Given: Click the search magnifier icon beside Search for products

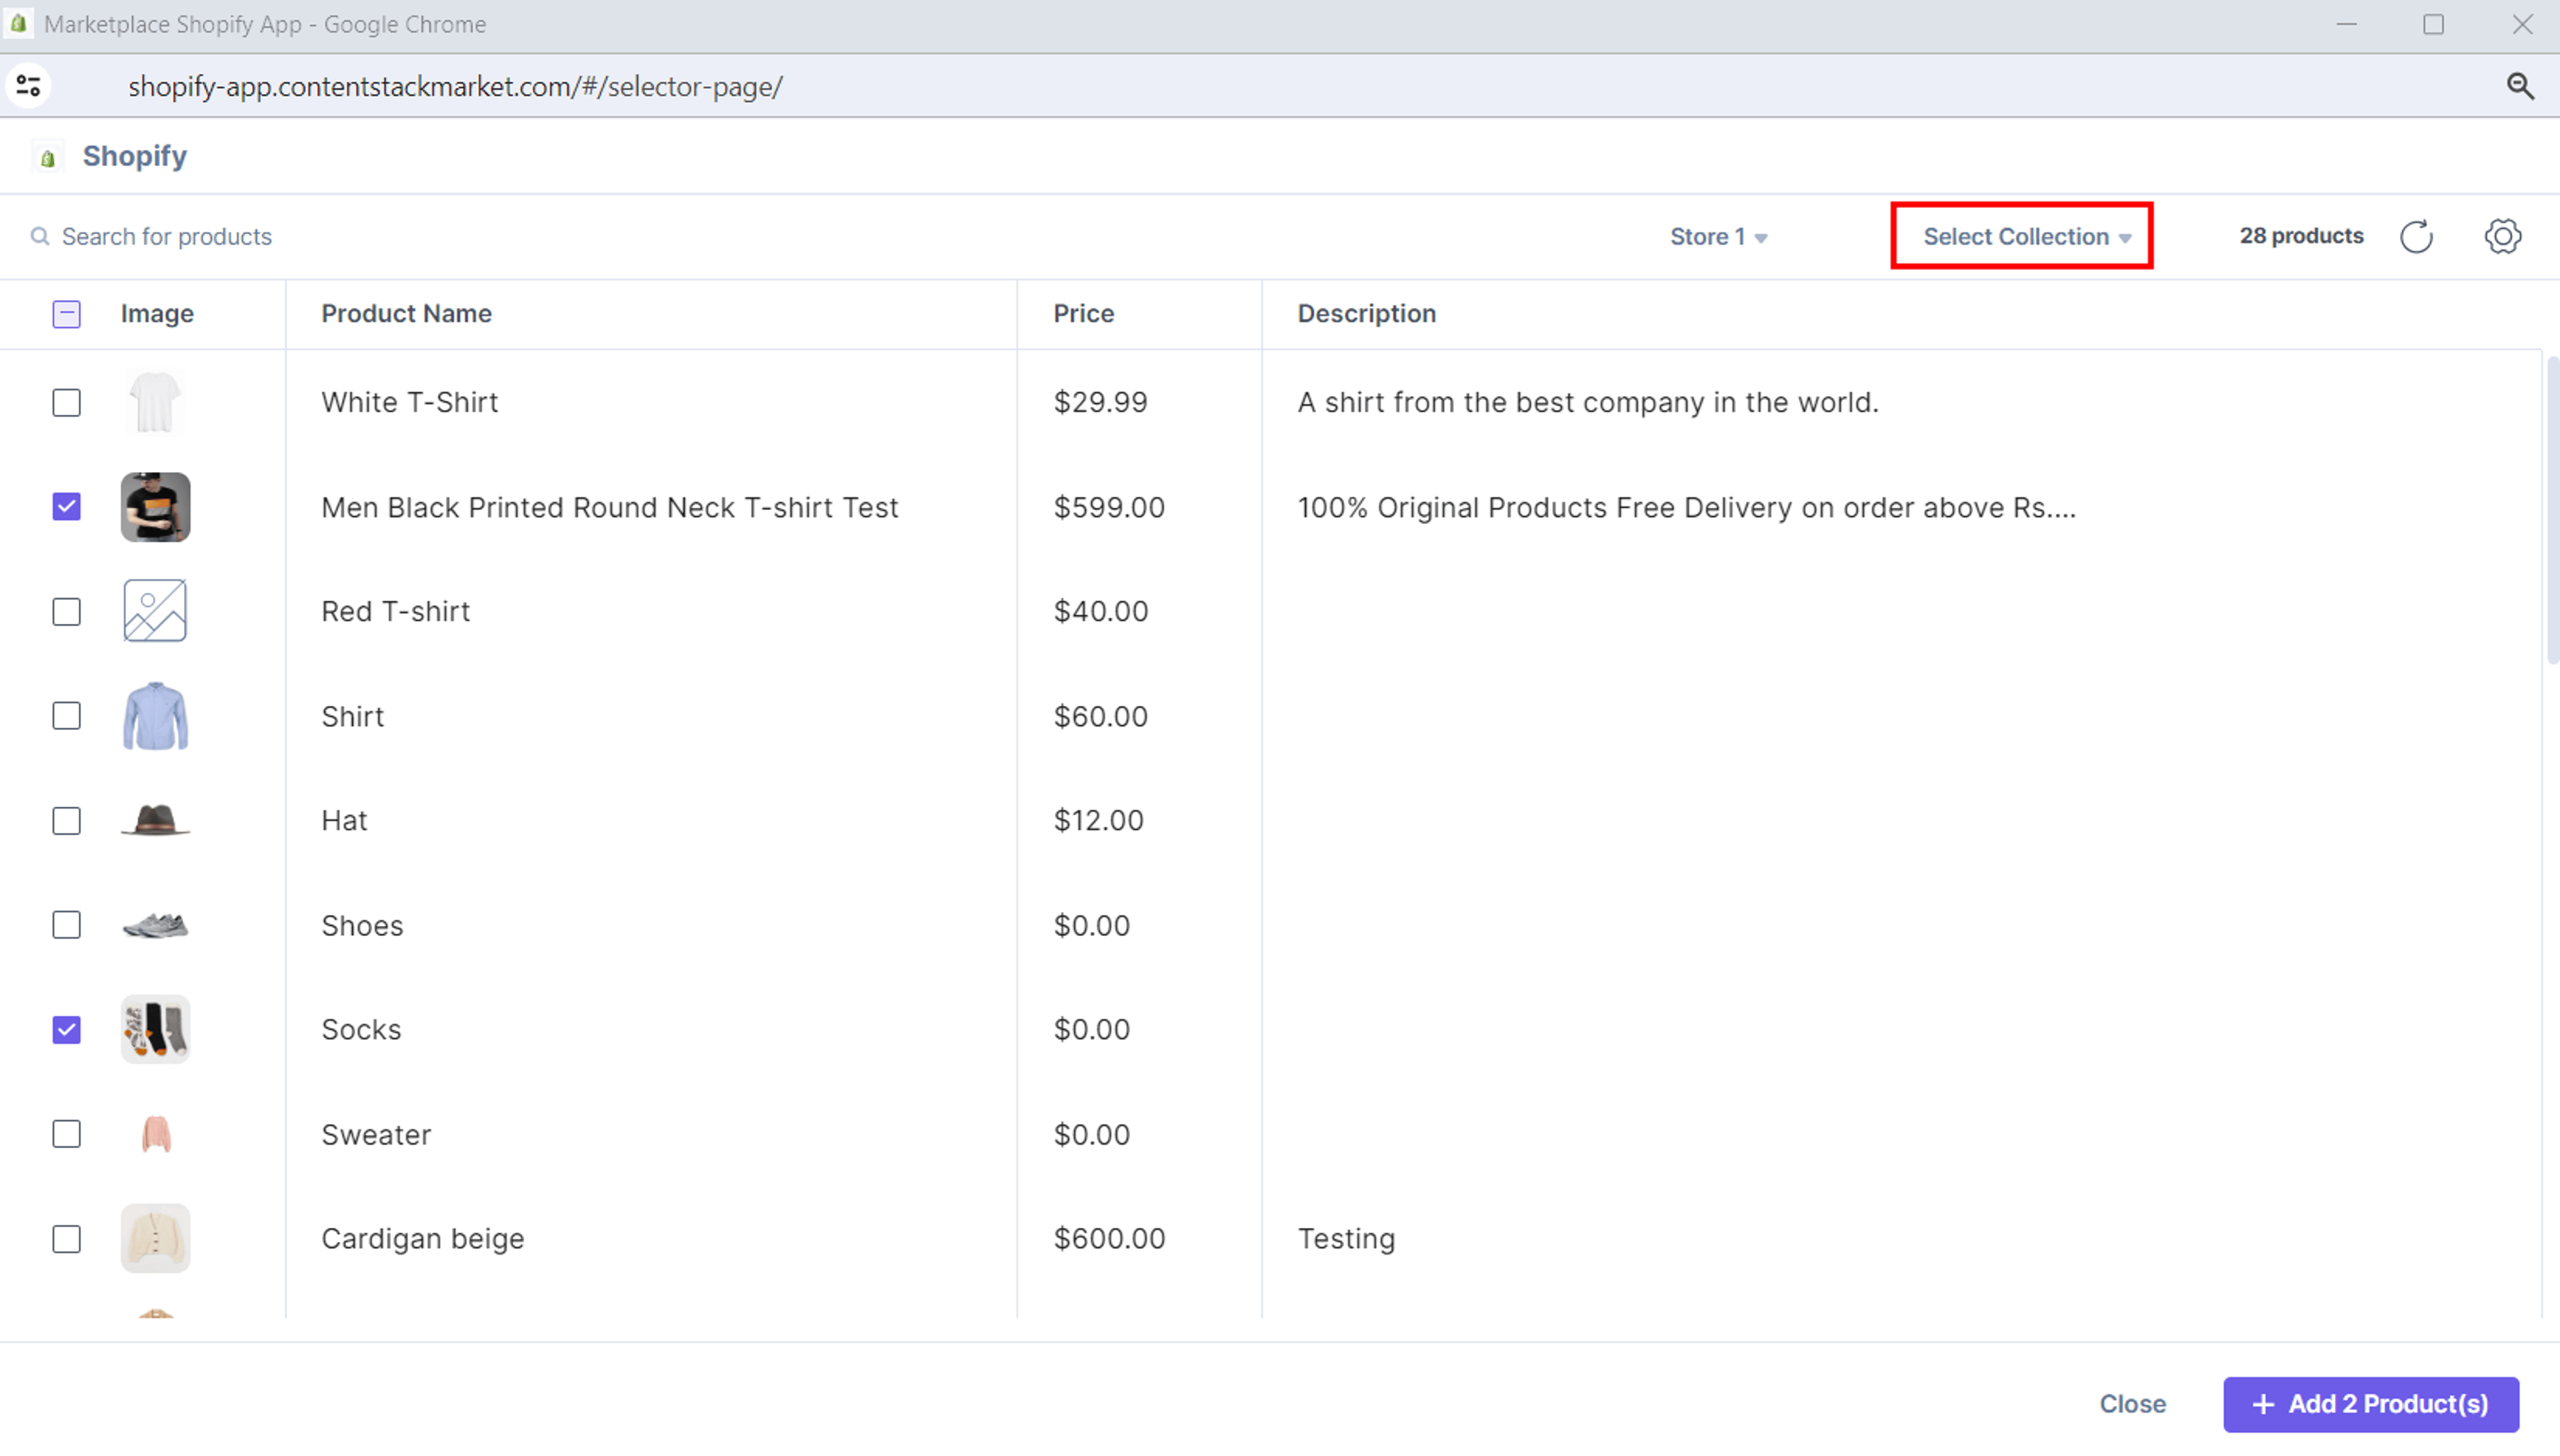Looking at the screenshot, I should [x=40, y=237].
